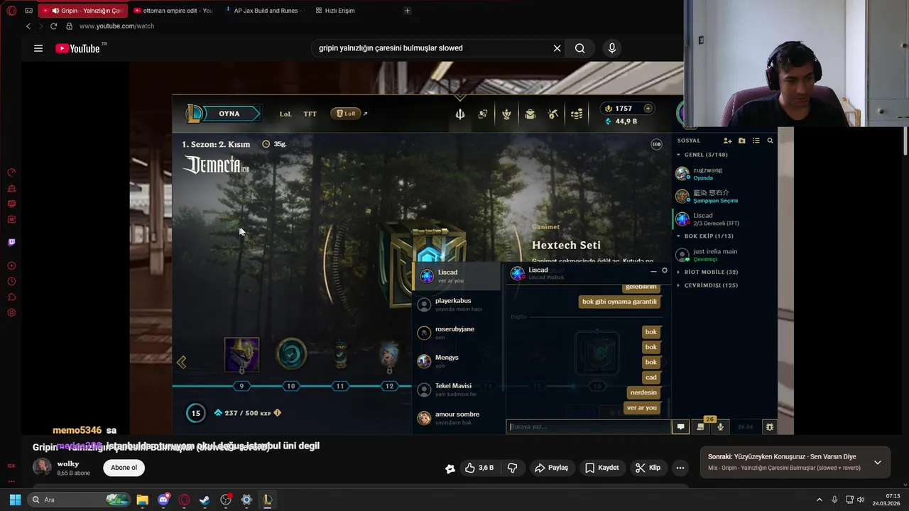Select friend just irelia main
This screenshot has height=511, width=909.
[723, 255]
